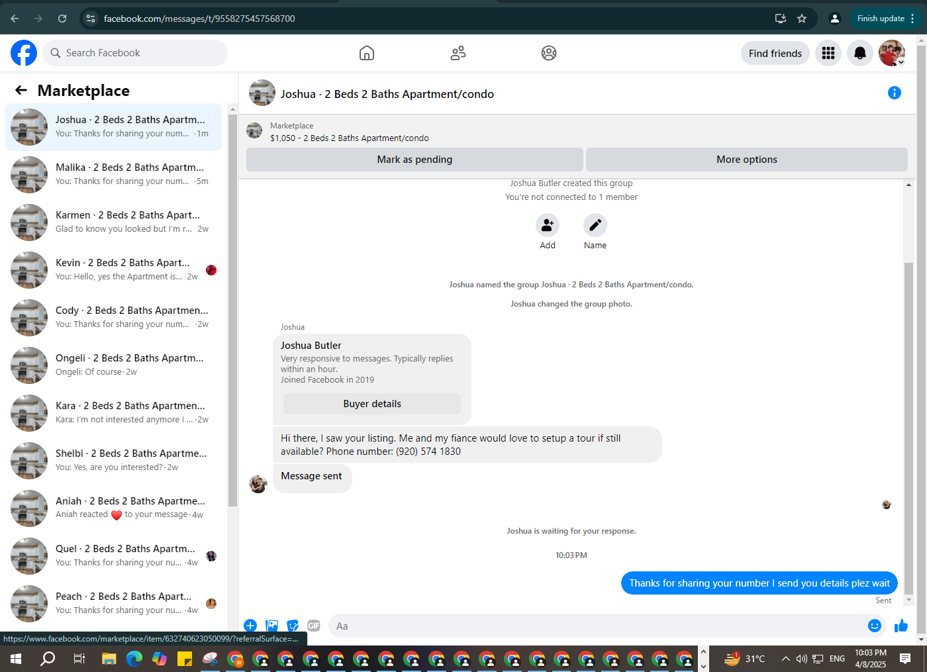
Task: Open the Friends icon in top navigation
Action: 458,53
